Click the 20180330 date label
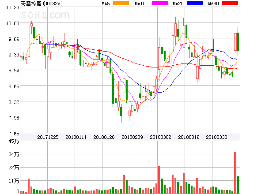 pyautogui.click(x=216, y=137)
